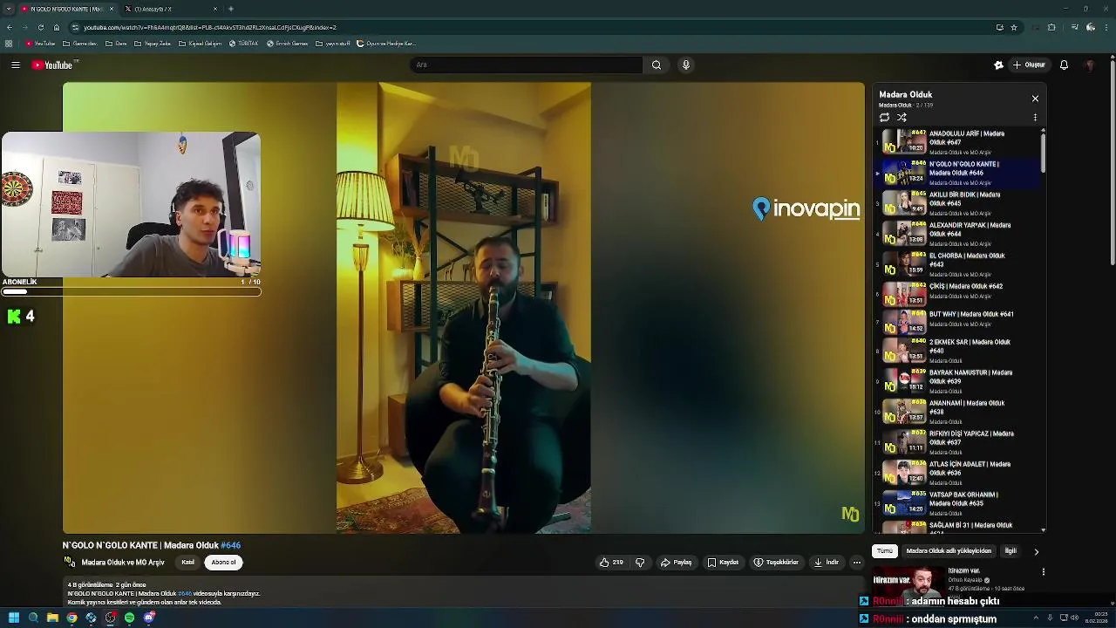Play ANADOLULU ARİF #647 playlist item
Viewport: 1116px width, 628px height.
[x=957, y=142]
